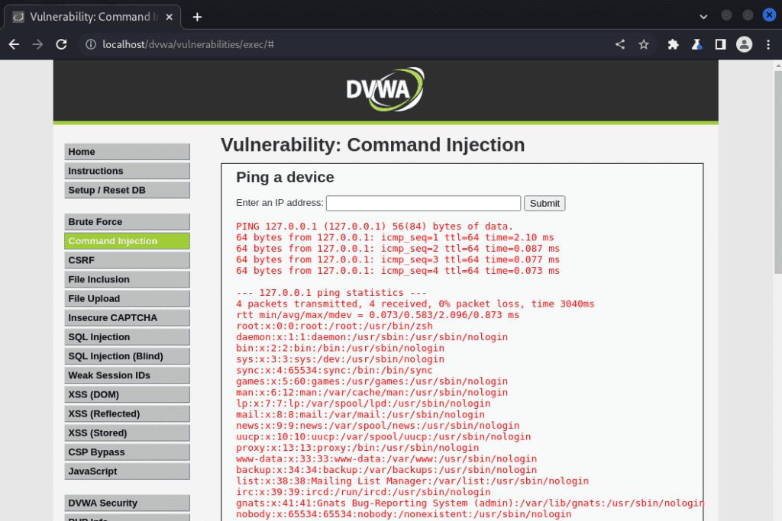Focus the Enter an IP address field
This screenshot has width=782, height=521.
423,203
